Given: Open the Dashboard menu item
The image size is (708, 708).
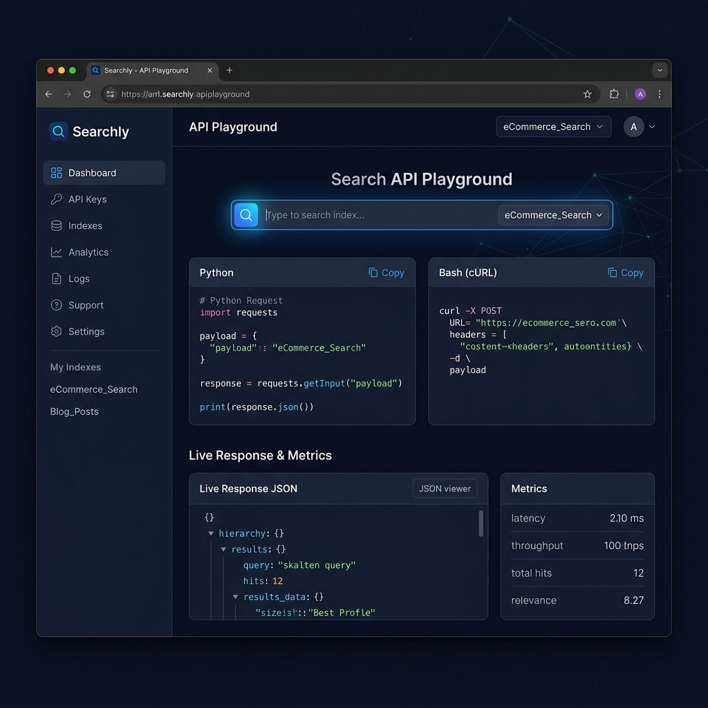Looking at the screenshot, I should (x=104, y=173).
